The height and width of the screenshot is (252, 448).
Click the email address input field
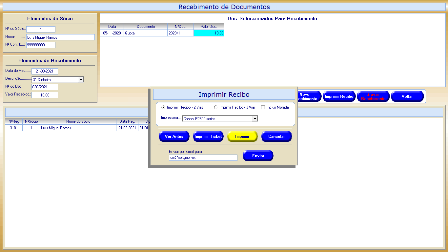(203, 158)
